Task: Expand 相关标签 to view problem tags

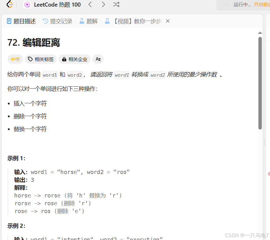Action: (x=40, y=59)
